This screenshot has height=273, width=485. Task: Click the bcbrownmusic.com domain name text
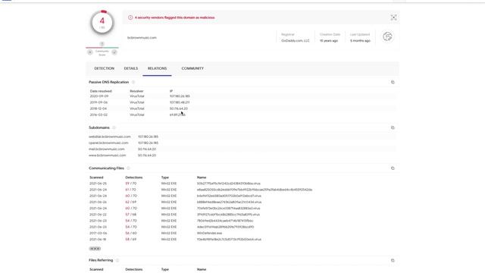pyautogui.click(x=142, y=38)
